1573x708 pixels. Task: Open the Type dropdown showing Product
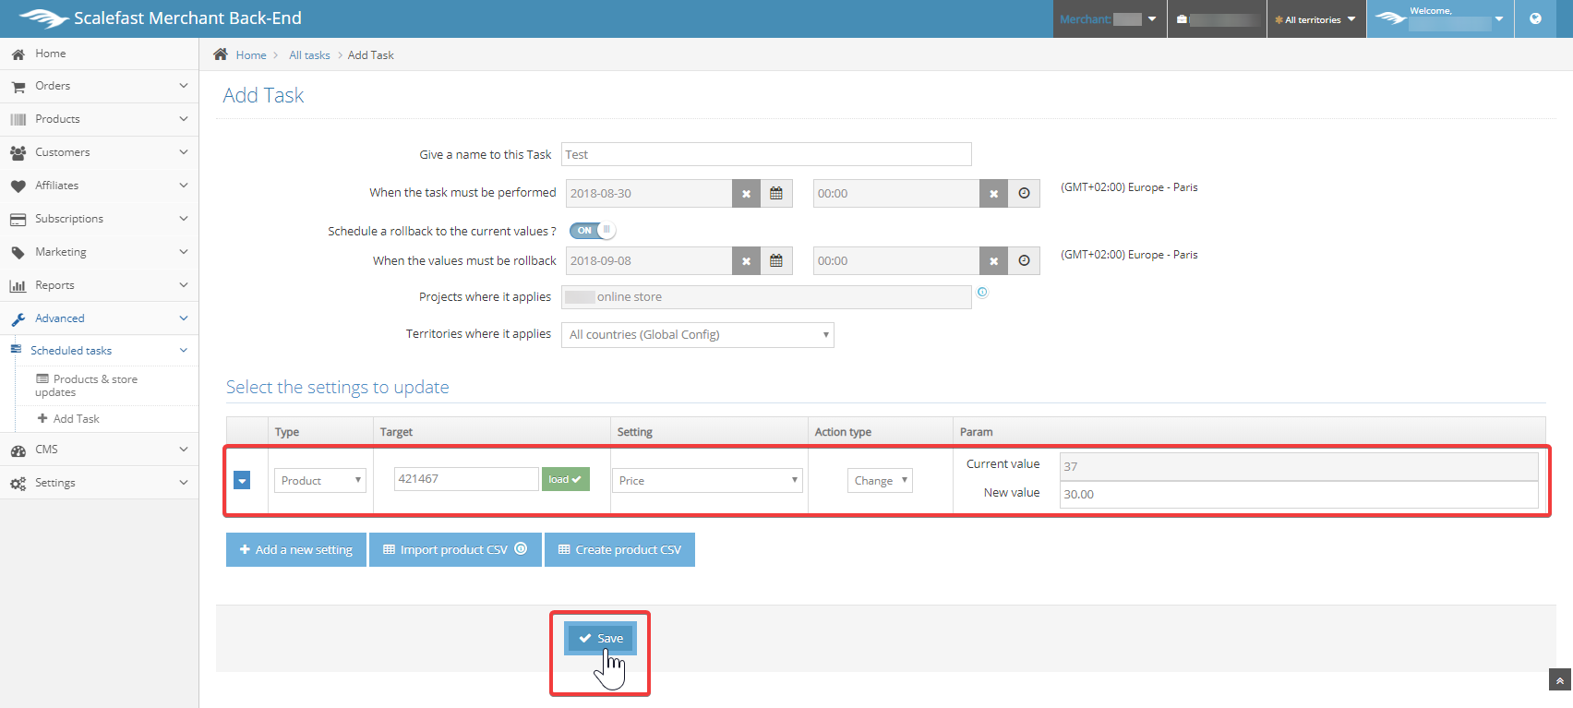pos(319,480)
